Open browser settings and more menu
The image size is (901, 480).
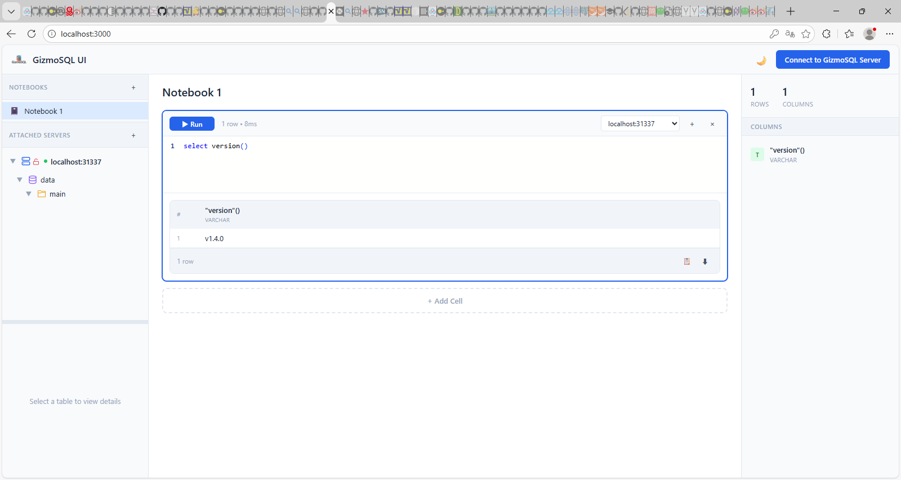click(890, 34)
